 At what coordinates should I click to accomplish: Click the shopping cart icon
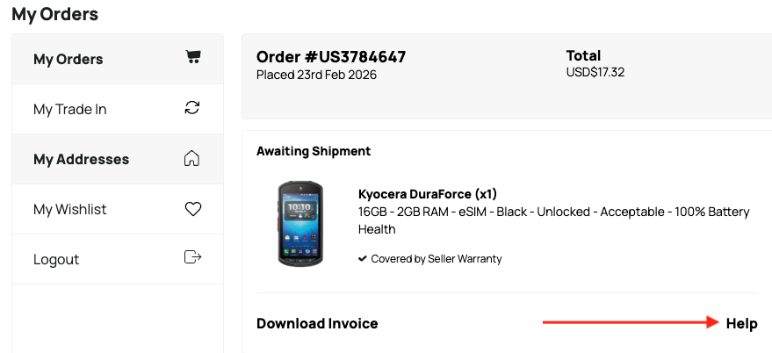pos(192,58)
